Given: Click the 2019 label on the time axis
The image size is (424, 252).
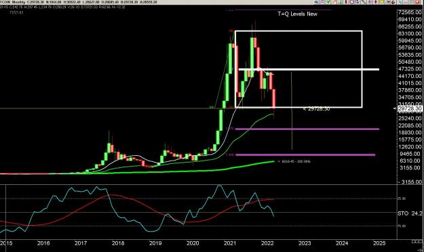Looking at the screenshot, I should point(155,243).
